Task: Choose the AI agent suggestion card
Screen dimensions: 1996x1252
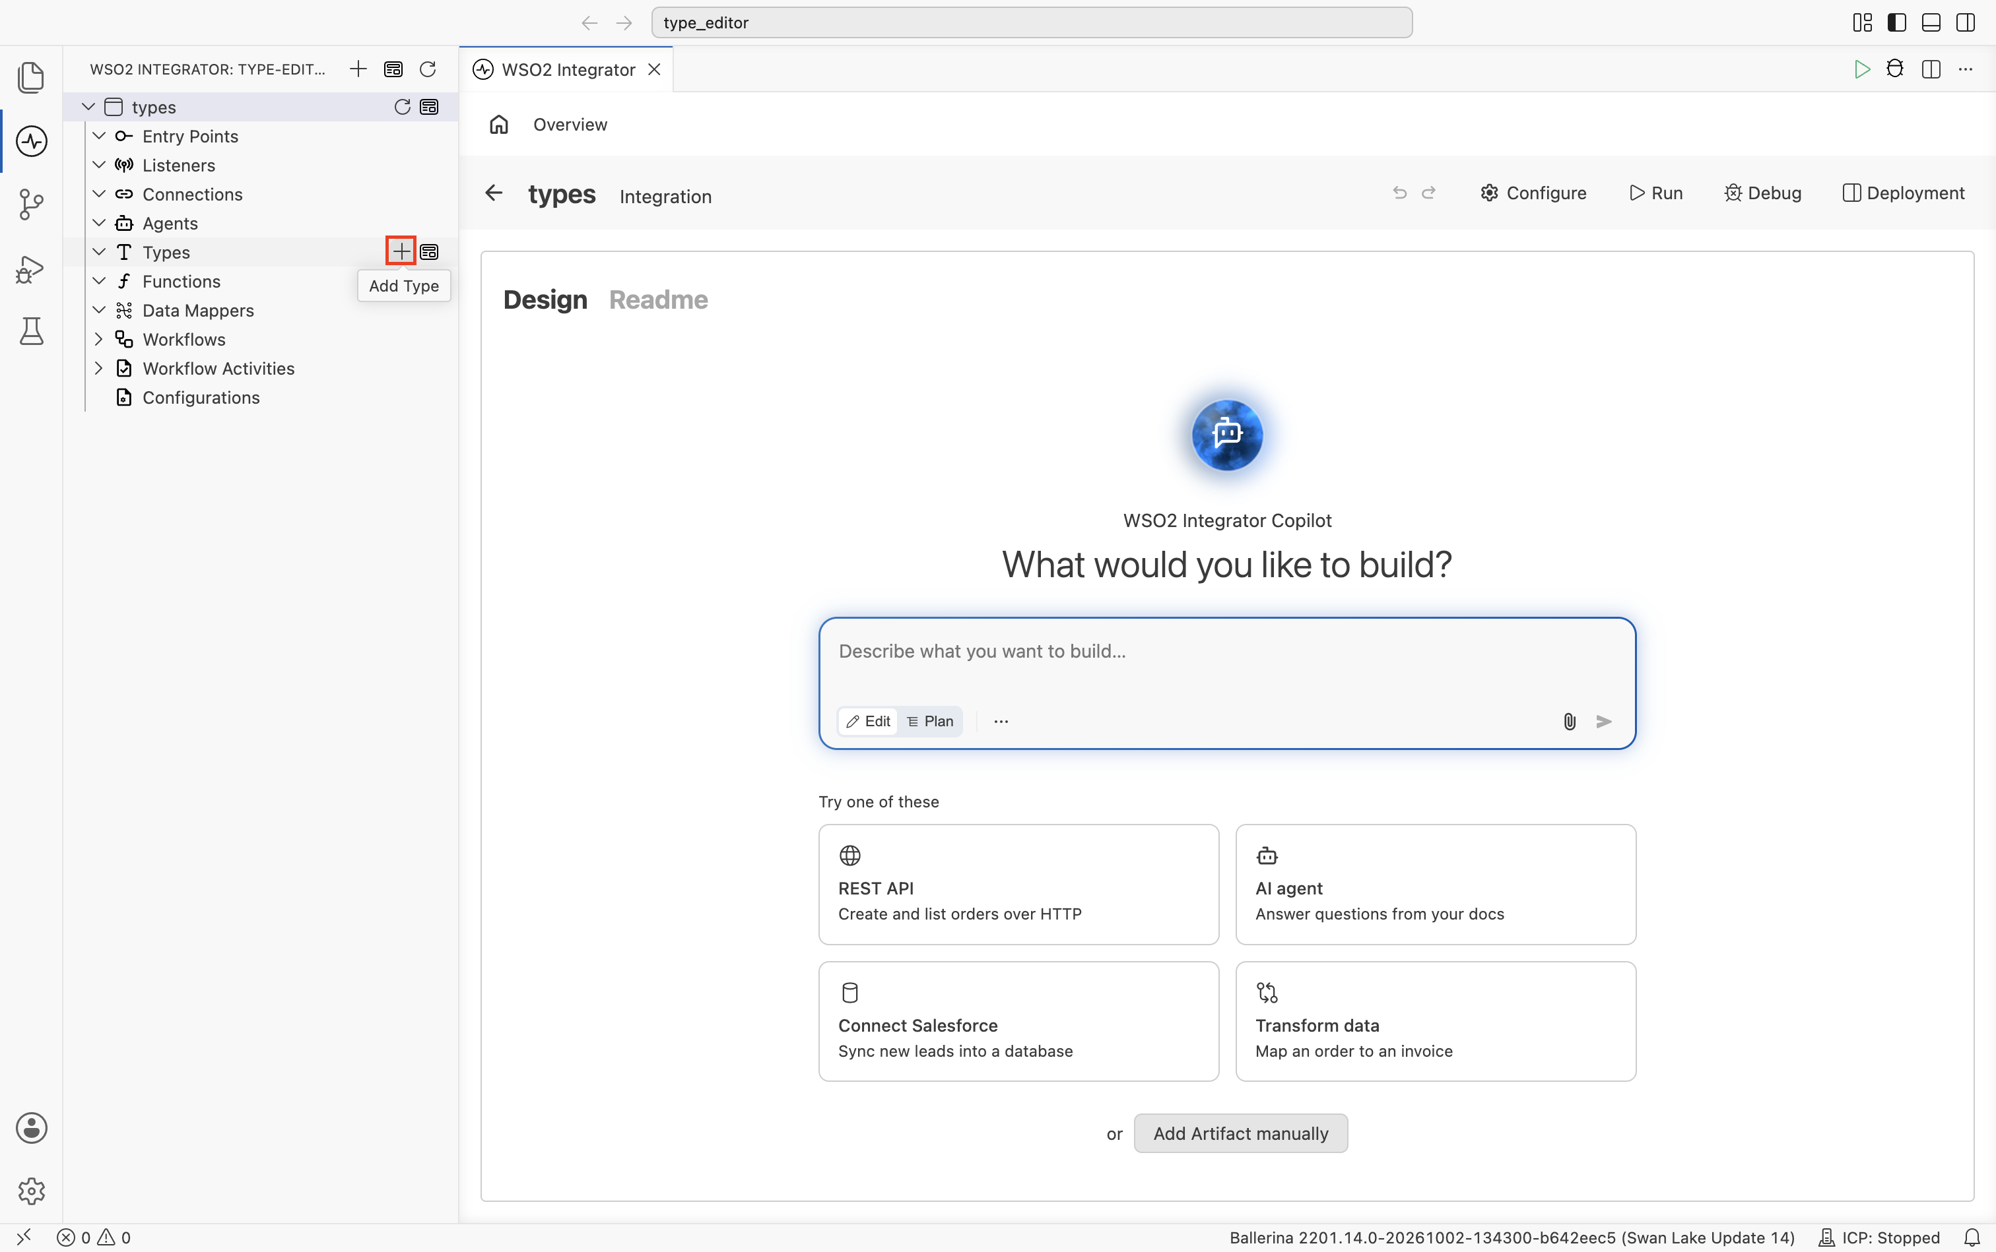Action: click(1435, 883)
